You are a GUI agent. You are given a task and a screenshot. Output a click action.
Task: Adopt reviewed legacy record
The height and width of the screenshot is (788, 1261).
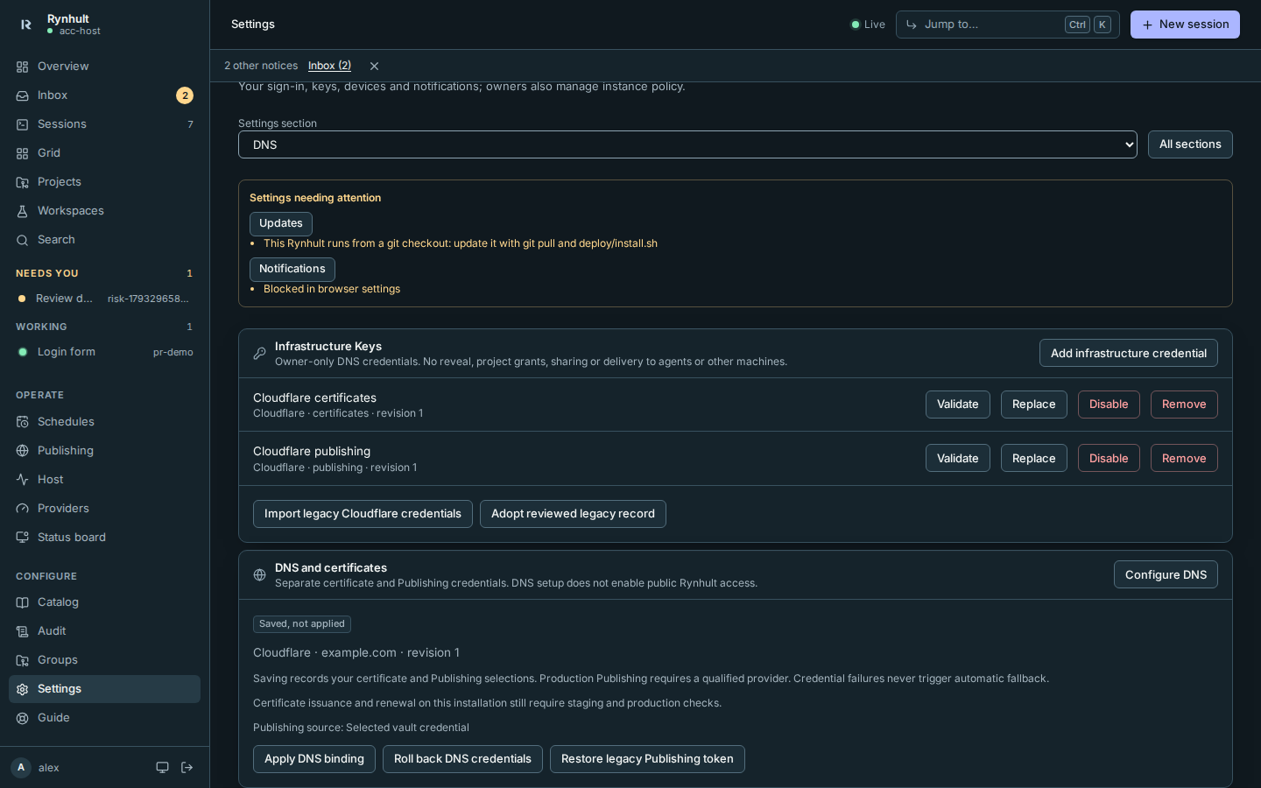(x=573, y=514)
